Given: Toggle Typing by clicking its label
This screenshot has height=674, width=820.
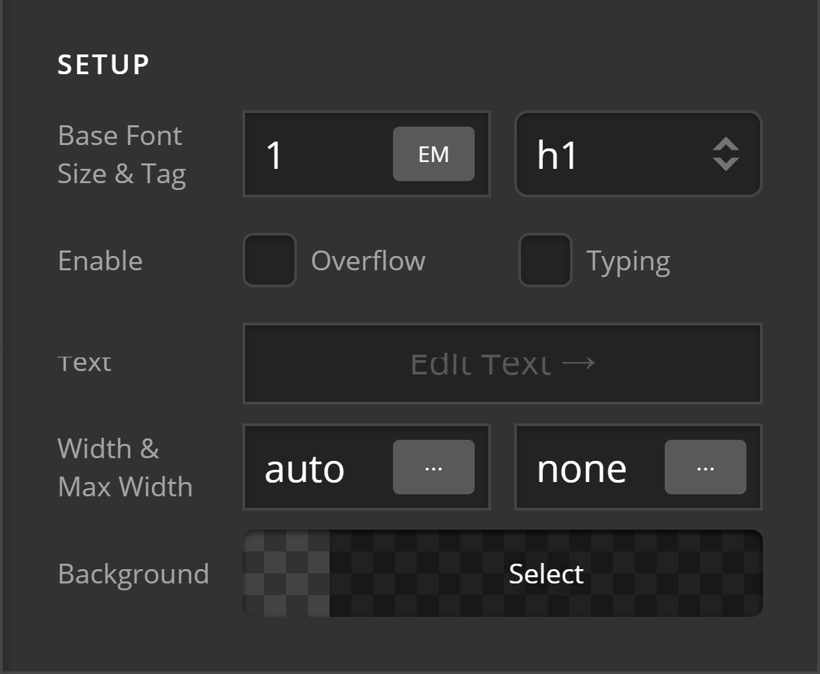Looking at the screenshot, I should [x=627, y=260].
